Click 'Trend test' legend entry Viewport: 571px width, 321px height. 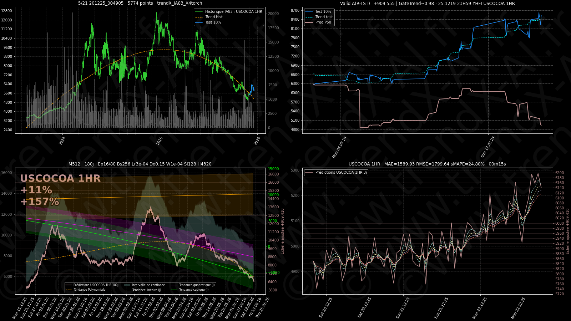click(x=324, y=17)
